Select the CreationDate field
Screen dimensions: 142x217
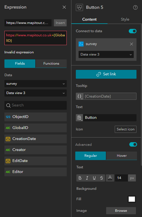point(36,139)
